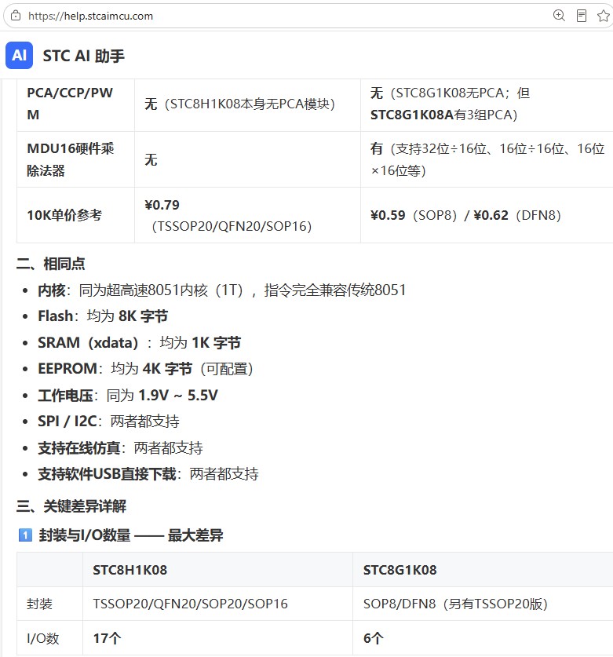Click price ¥0.62（DFN8）

[x=517, y=215]
